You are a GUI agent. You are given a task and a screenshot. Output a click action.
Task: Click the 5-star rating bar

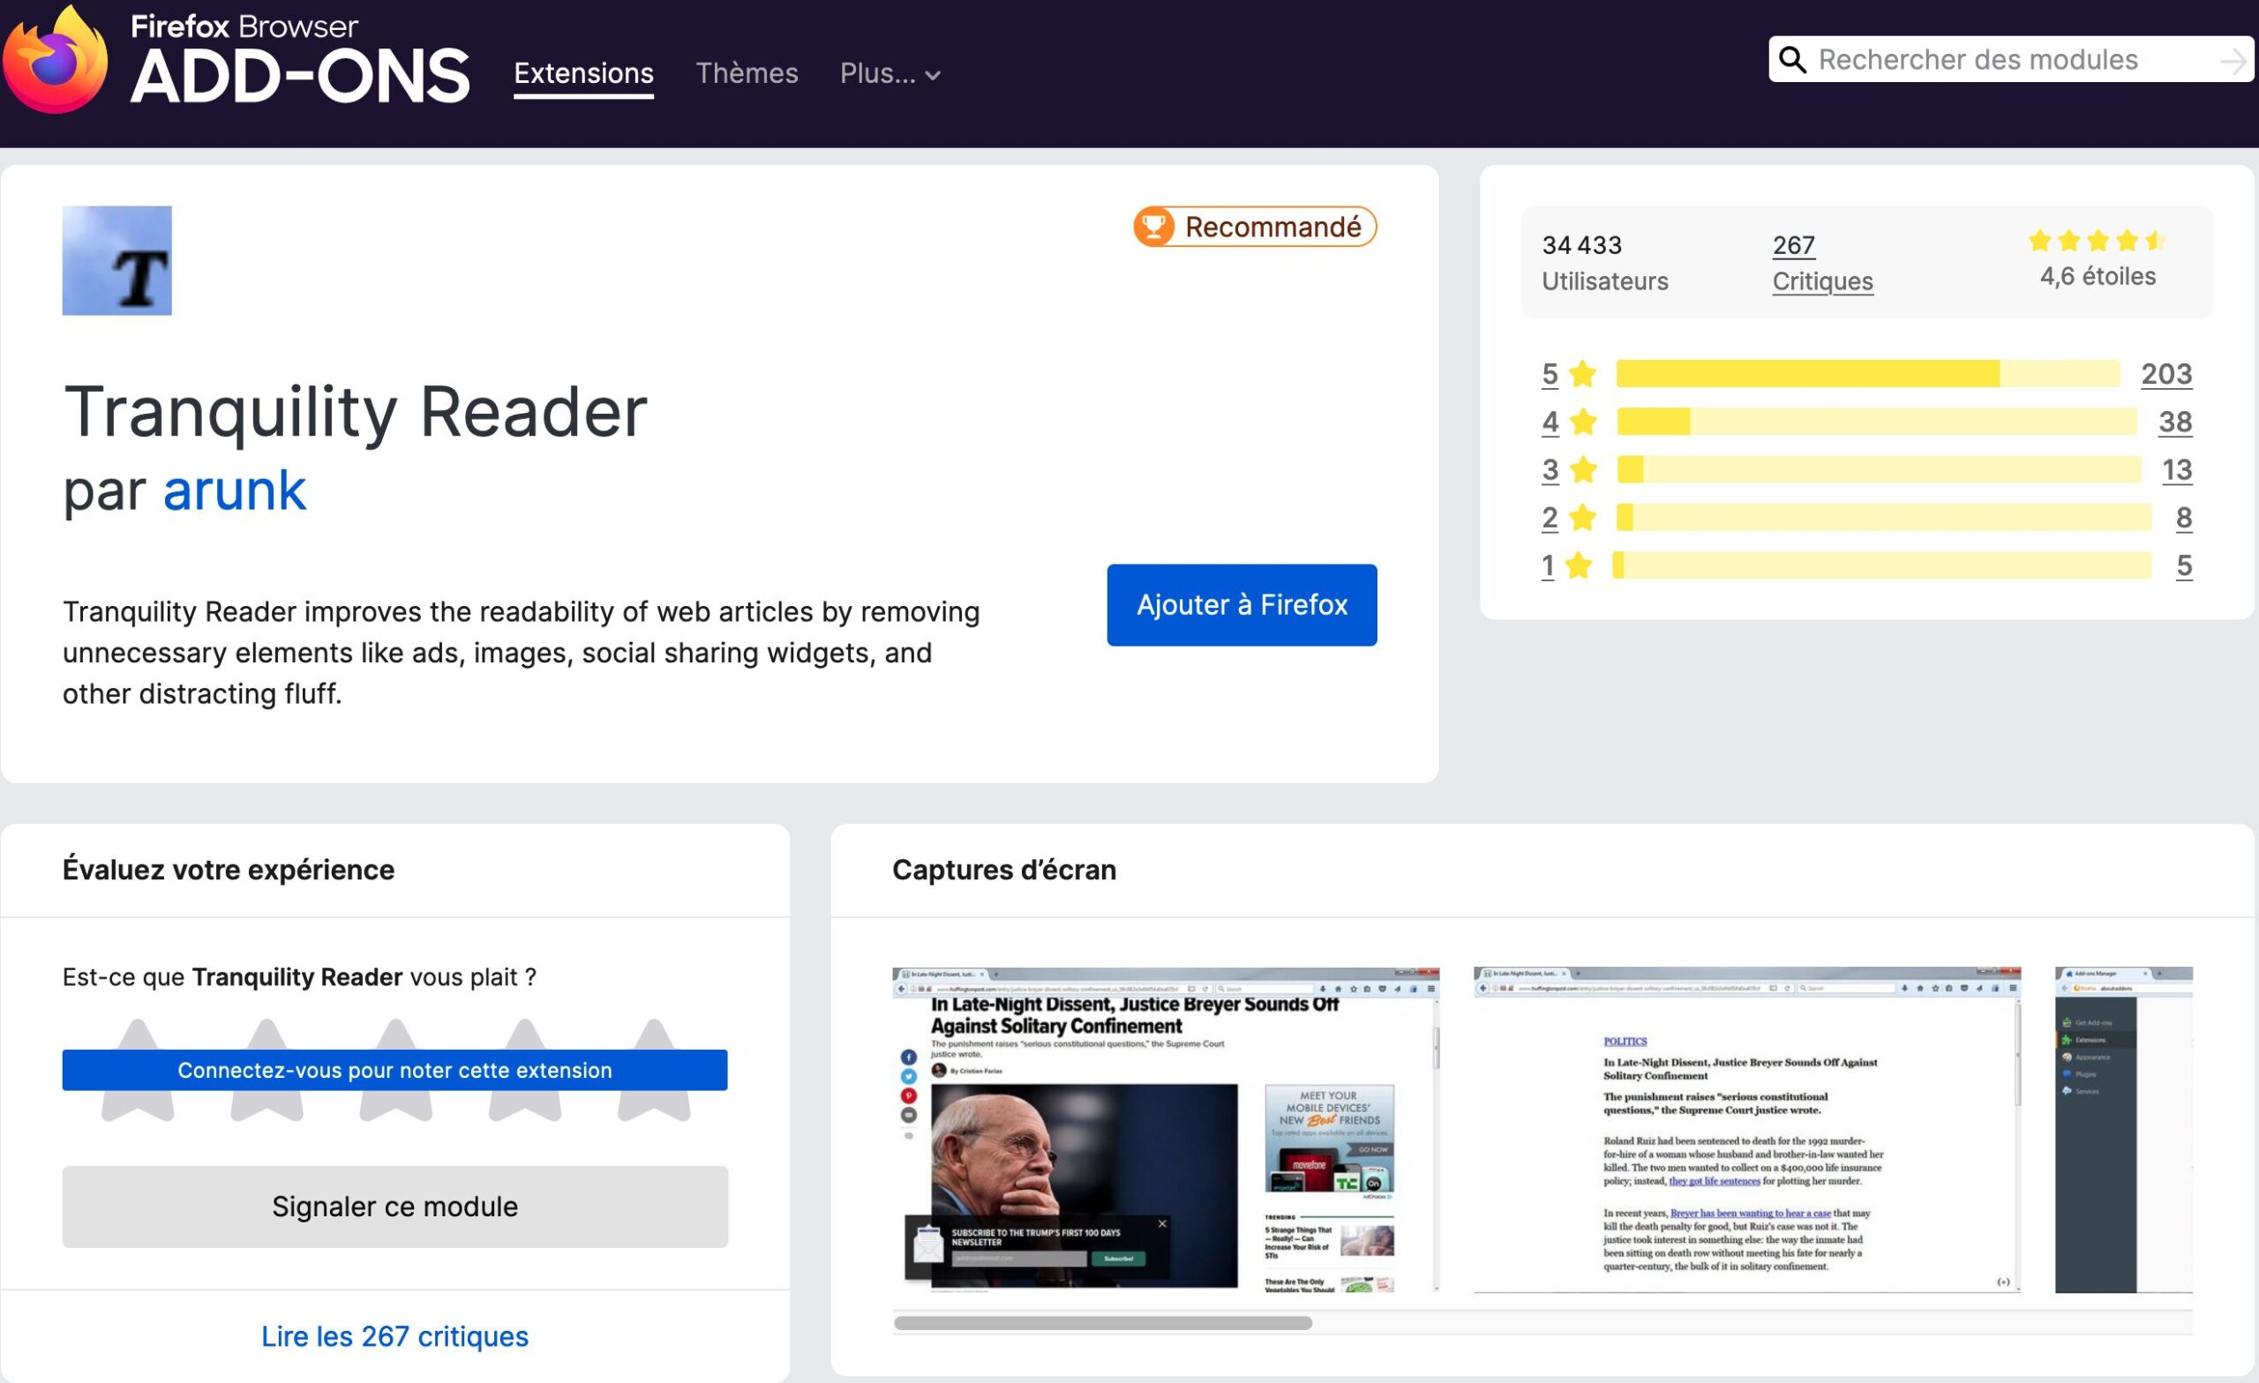pyautogui.click(x=1867, y=374)
